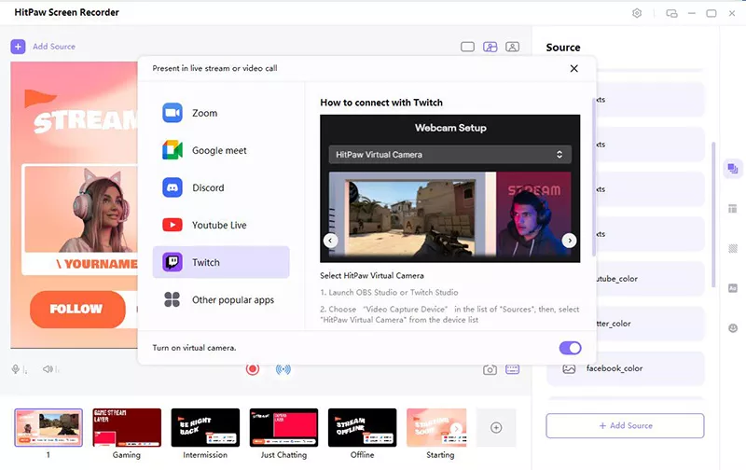Select the webcam-only layout icon
Viewport: 746px width, 470px height.
(512, 47)
